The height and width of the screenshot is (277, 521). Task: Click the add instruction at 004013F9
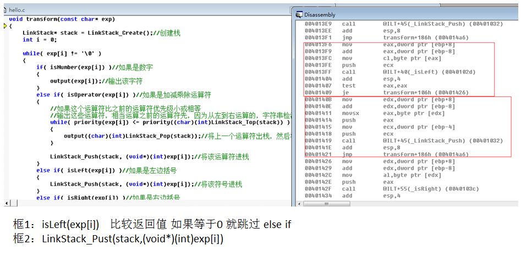[x=380, y=51]
